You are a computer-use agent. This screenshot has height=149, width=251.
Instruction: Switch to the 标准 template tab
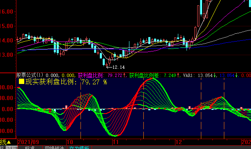[x=30, y=147]
